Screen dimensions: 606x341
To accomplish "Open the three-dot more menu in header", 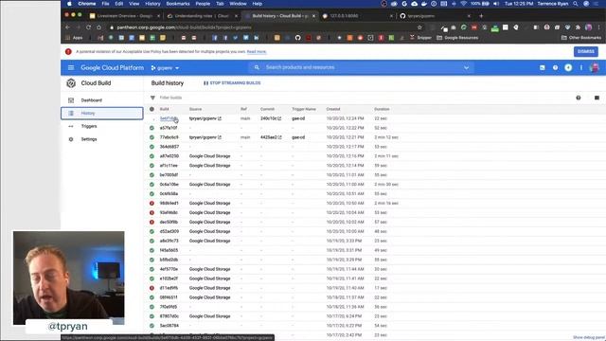I will tap(580, 67).
